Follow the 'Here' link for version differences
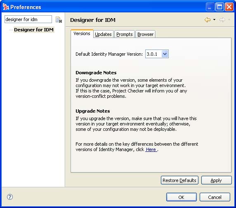 (x=151, y=149)
